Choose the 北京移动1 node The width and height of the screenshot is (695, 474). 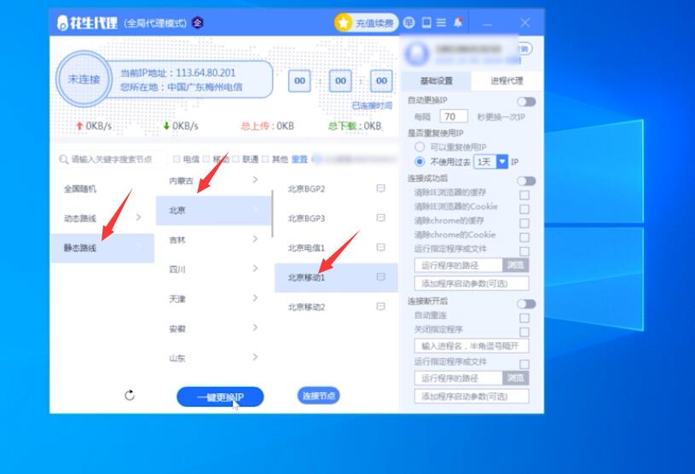pyautogui.click(x=336, y=278)
